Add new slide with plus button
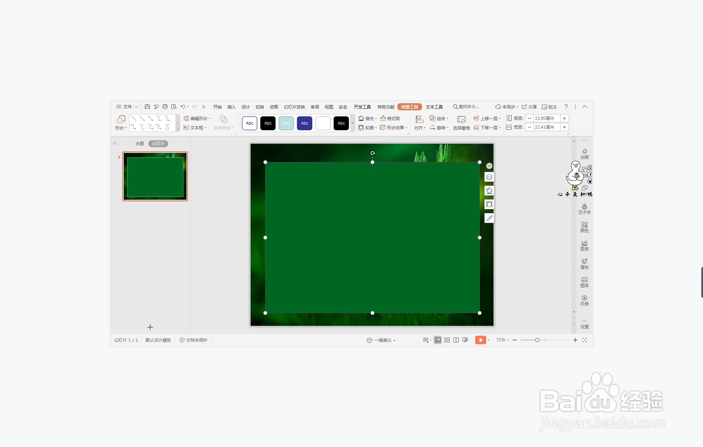 coord(150,327)
